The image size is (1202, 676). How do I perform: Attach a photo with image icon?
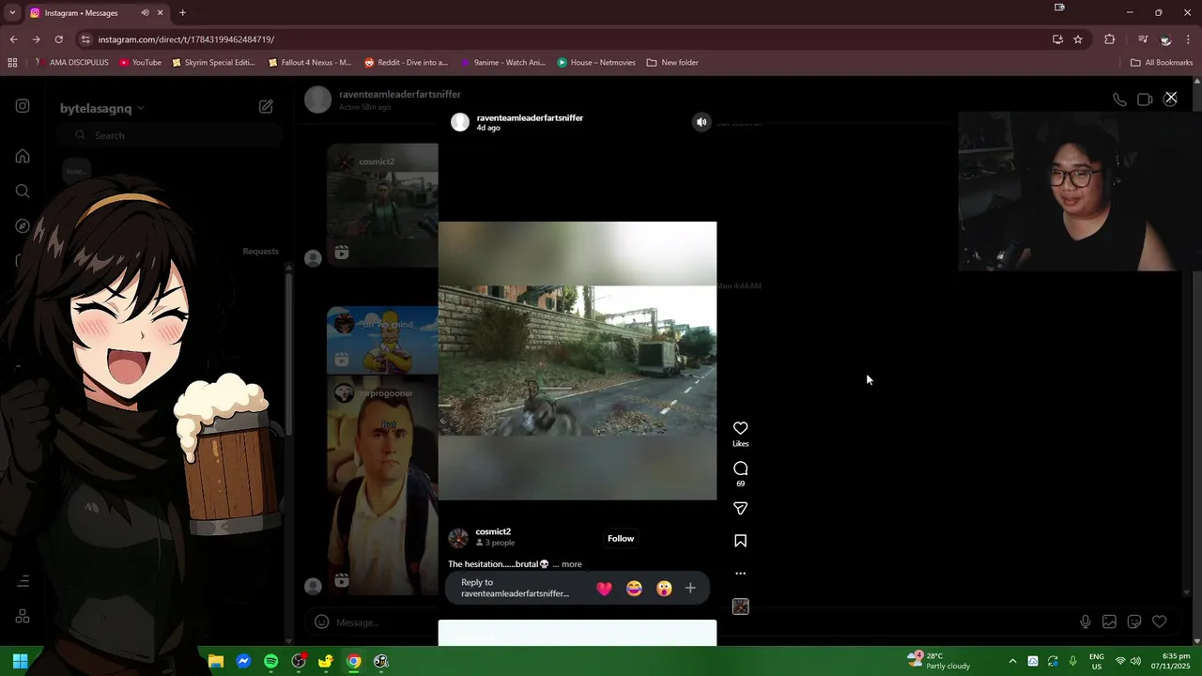[1109, 622]
